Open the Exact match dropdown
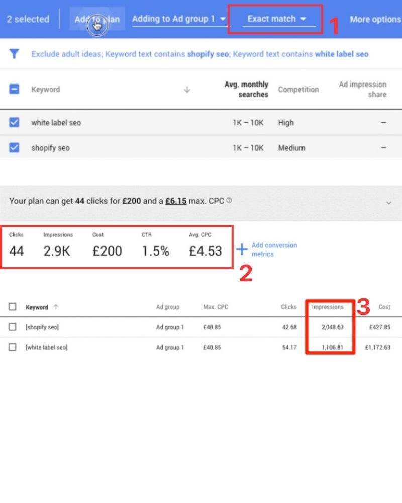The image size is (402, 503). [277, 19]
